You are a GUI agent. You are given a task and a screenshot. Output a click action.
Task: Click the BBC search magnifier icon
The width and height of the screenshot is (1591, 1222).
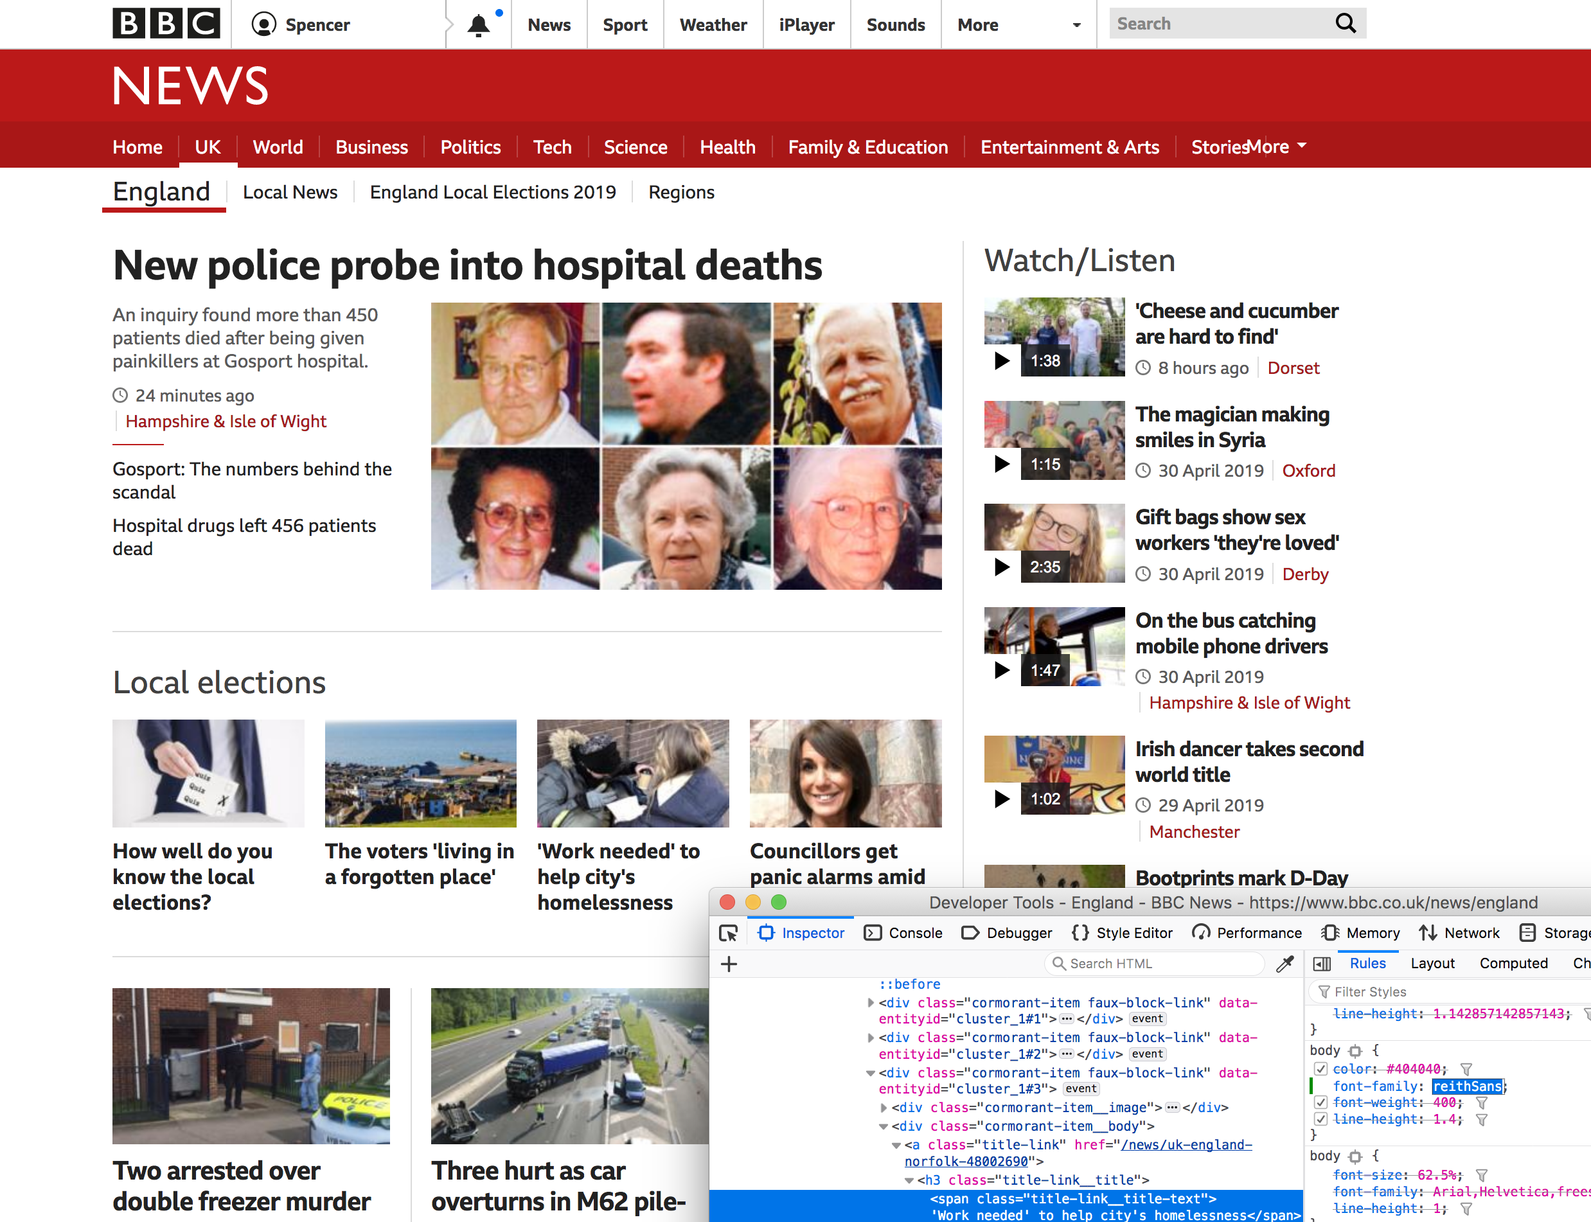[x=1346, y=24]
